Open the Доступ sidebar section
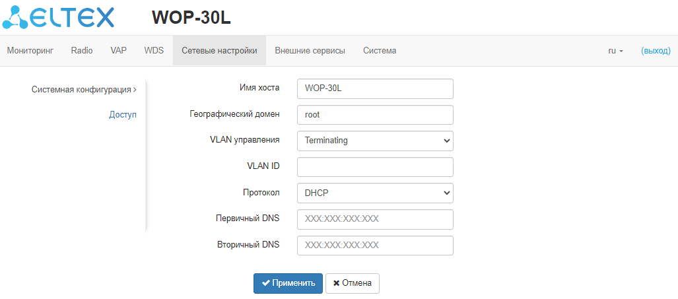 click(x=123, y=114)
